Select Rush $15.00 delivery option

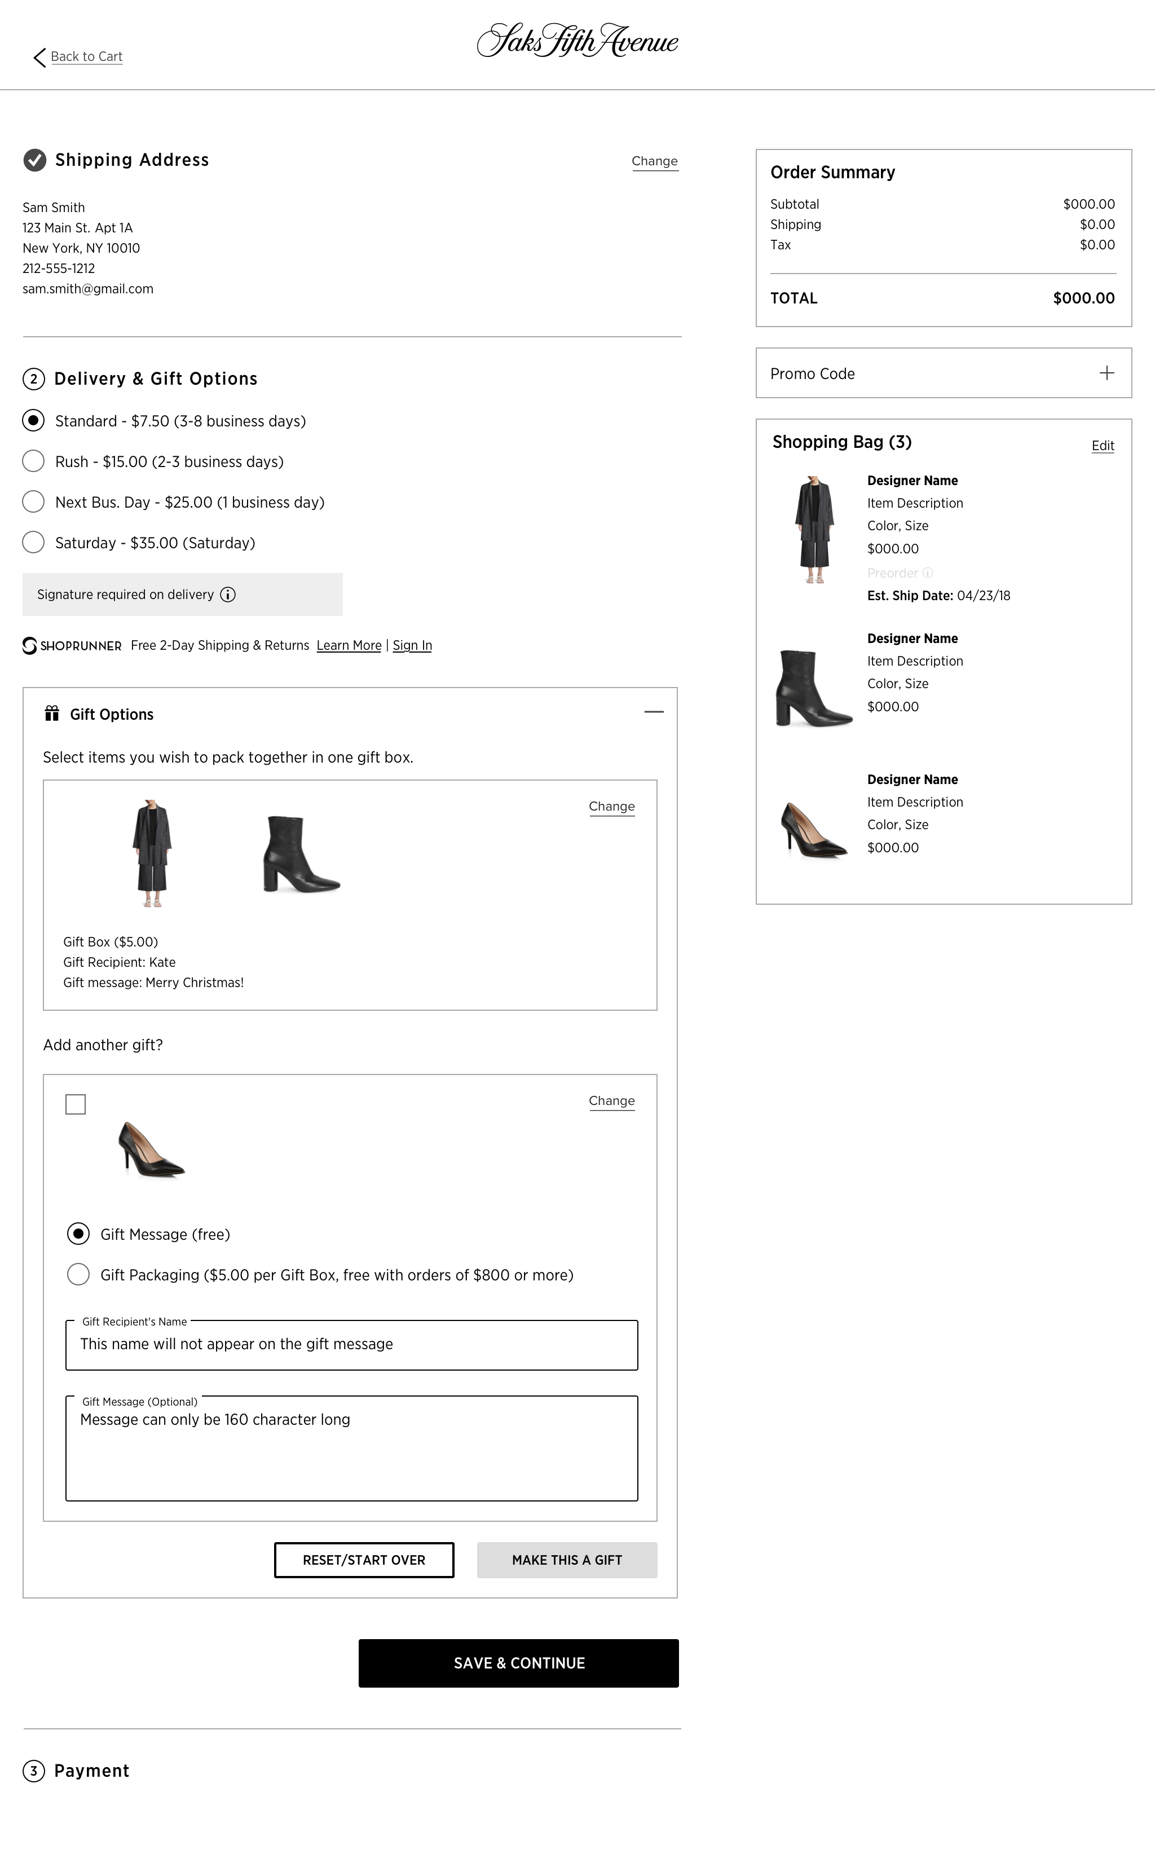pos(34,461)
